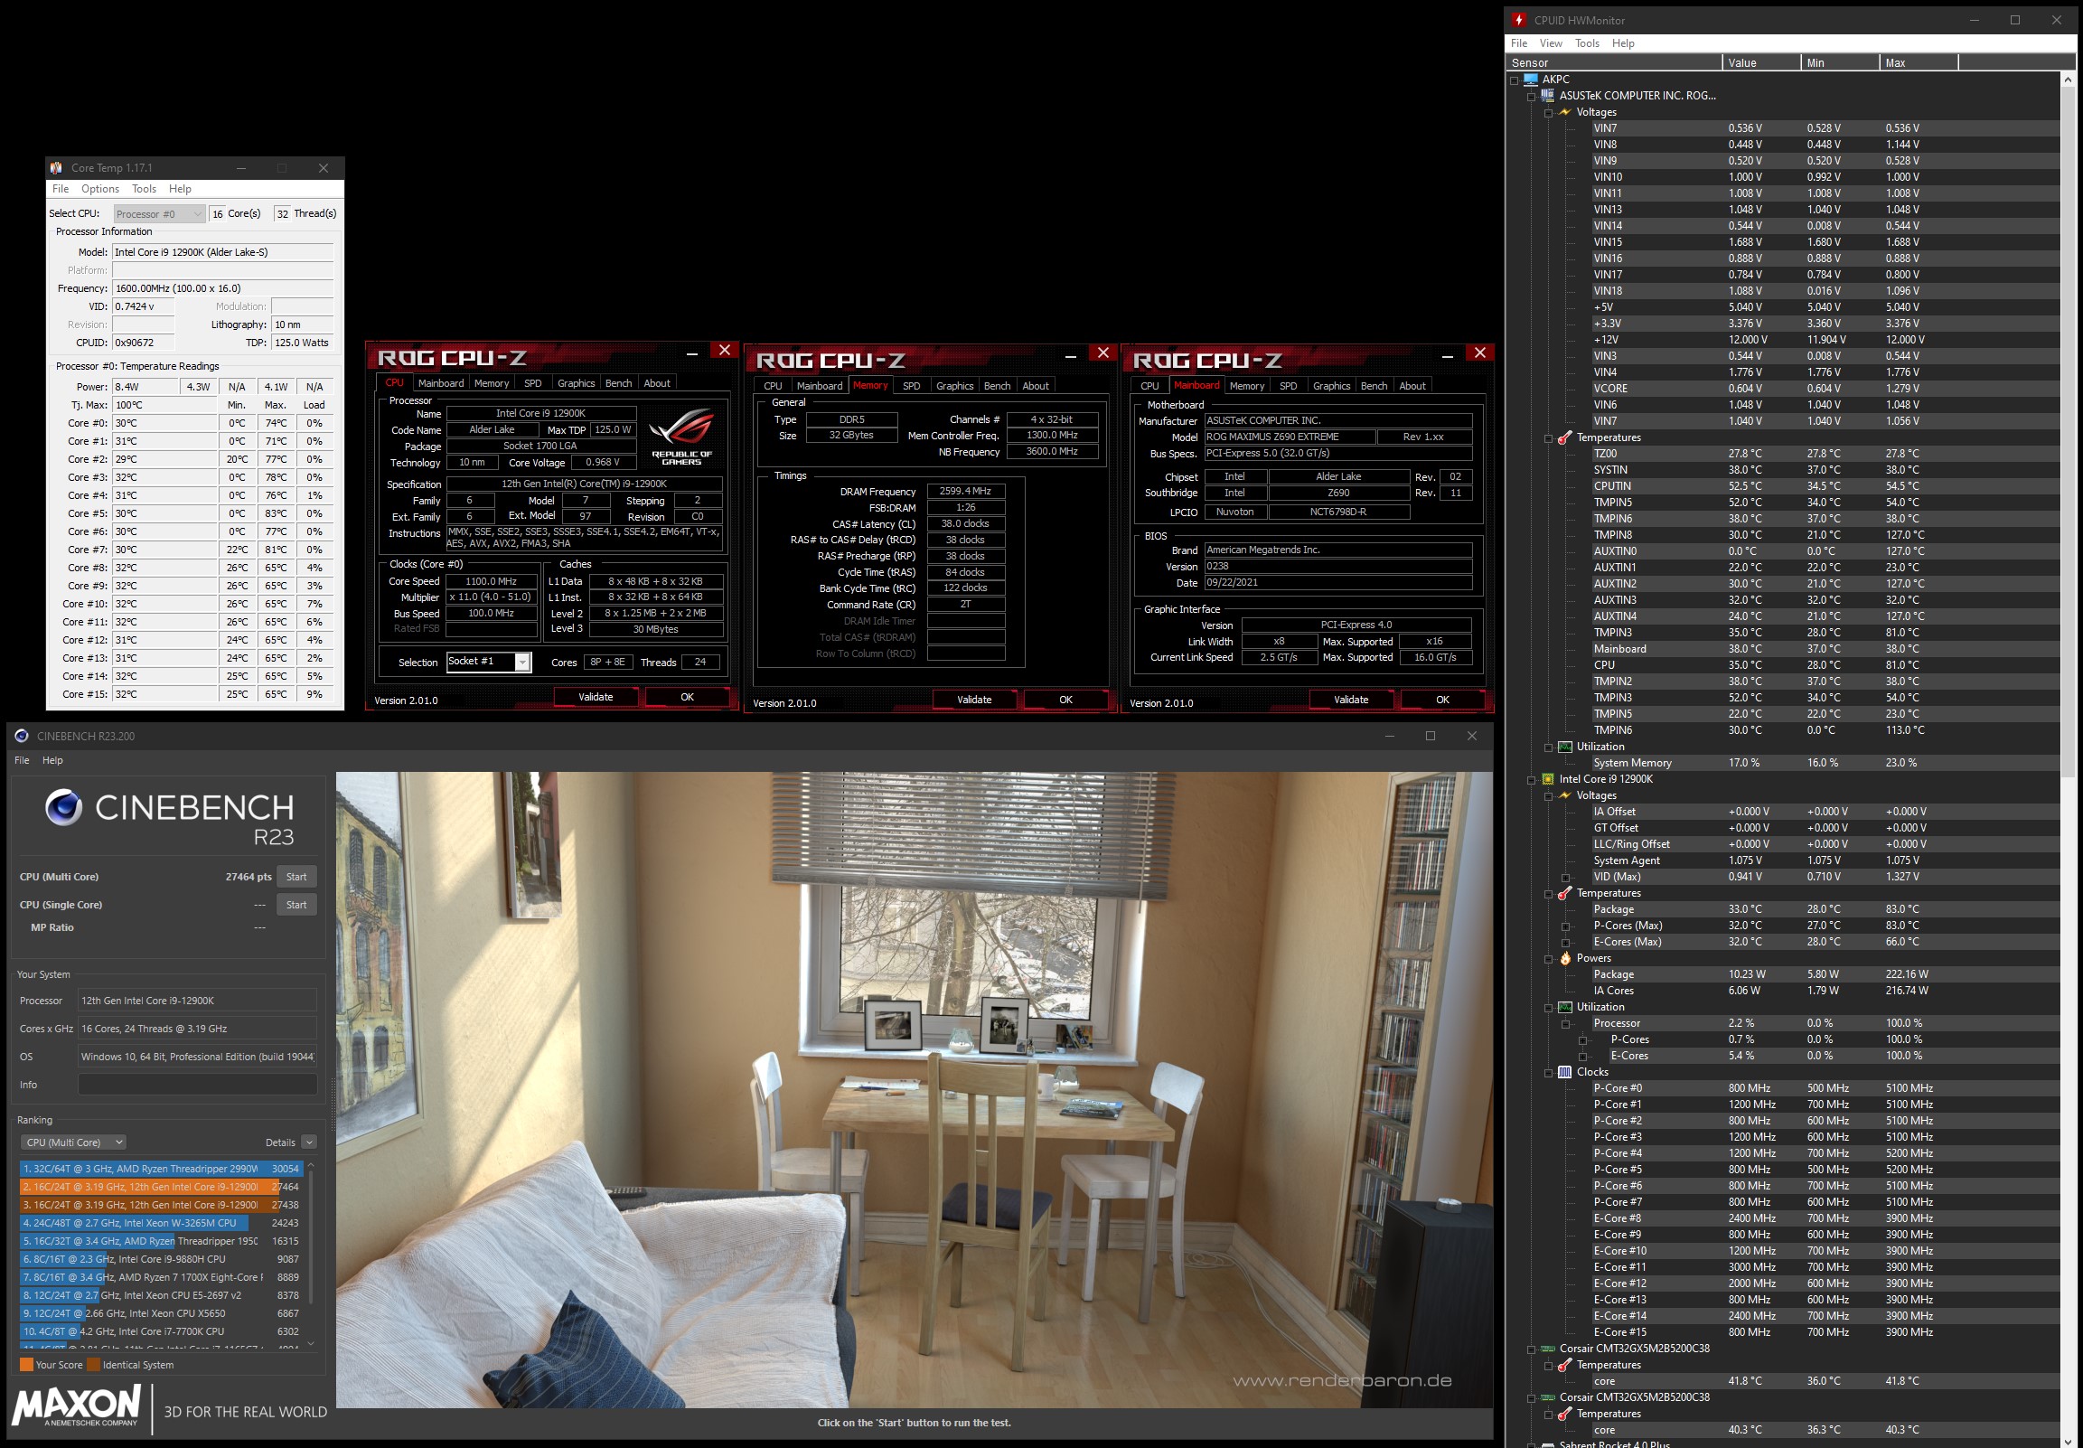The width and height of the screenshot is (2083, 1448).
Task: Expand the P-Cores (Max) temperature node
Action: tap(1566, 926)
